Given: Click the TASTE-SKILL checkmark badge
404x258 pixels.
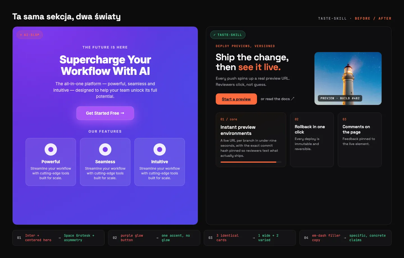Looking at the screenshot, I should pyautogui.click(x=228, y=35).
